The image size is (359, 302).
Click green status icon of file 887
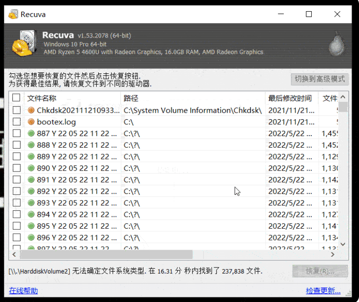(x=31, y=133)
